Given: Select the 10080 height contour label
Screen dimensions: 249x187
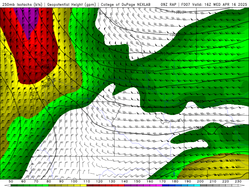Looking at the screenshot, I should 174,35.
